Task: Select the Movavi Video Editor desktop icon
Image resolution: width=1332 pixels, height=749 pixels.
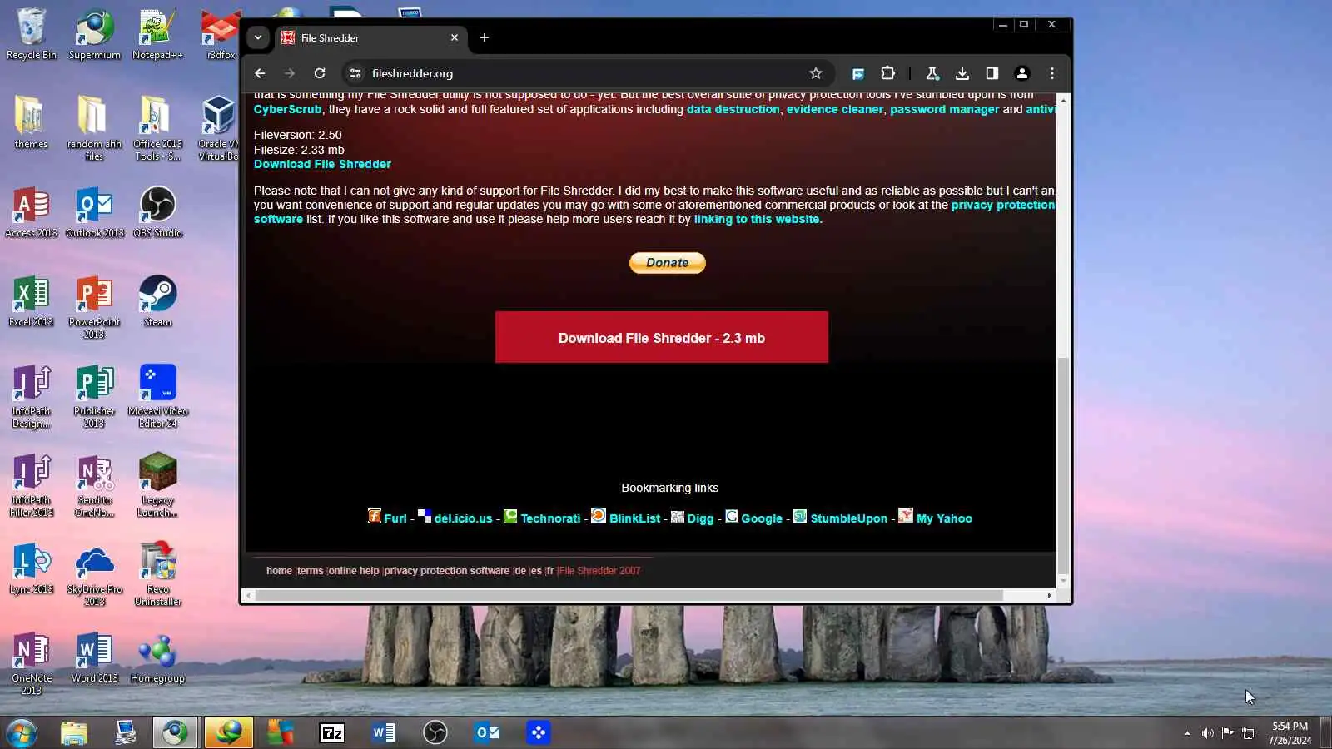Action: (x=157, y=395)
